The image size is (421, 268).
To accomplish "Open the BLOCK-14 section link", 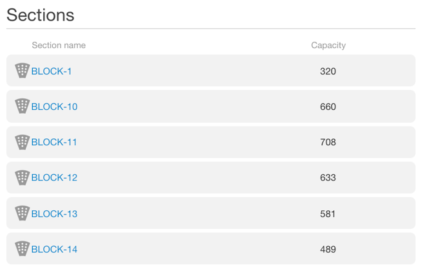I will point(55,249).
